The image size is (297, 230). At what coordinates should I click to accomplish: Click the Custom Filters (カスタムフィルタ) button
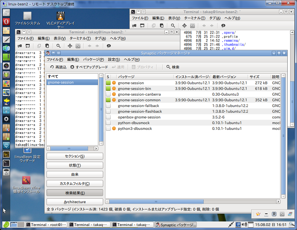[x=75, y=184]
